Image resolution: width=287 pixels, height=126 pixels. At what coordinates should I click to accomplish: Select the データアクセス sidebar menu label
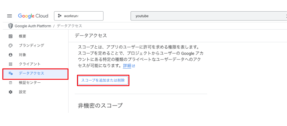31,73
